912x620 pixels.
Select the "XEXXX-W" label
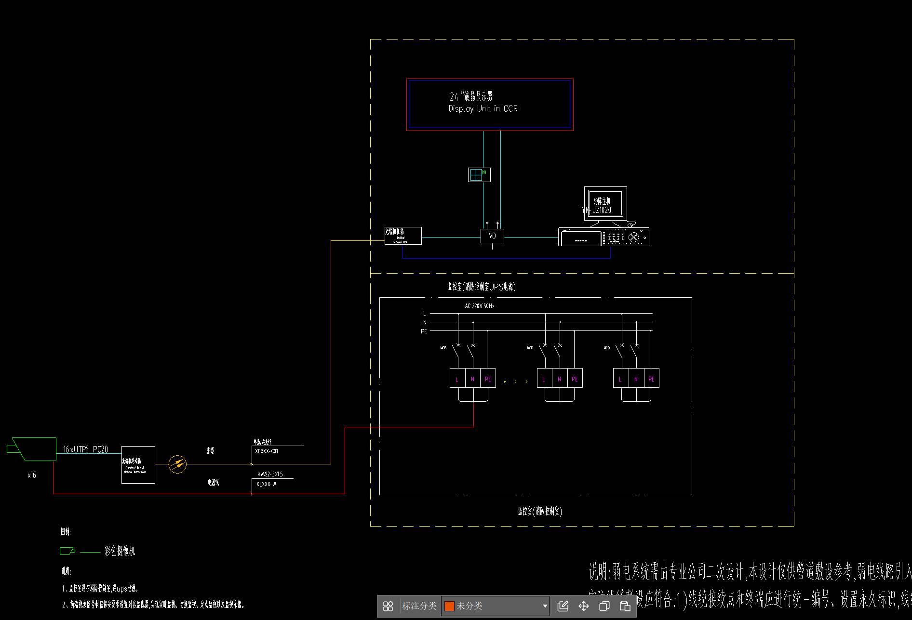(x=266, y=484)
